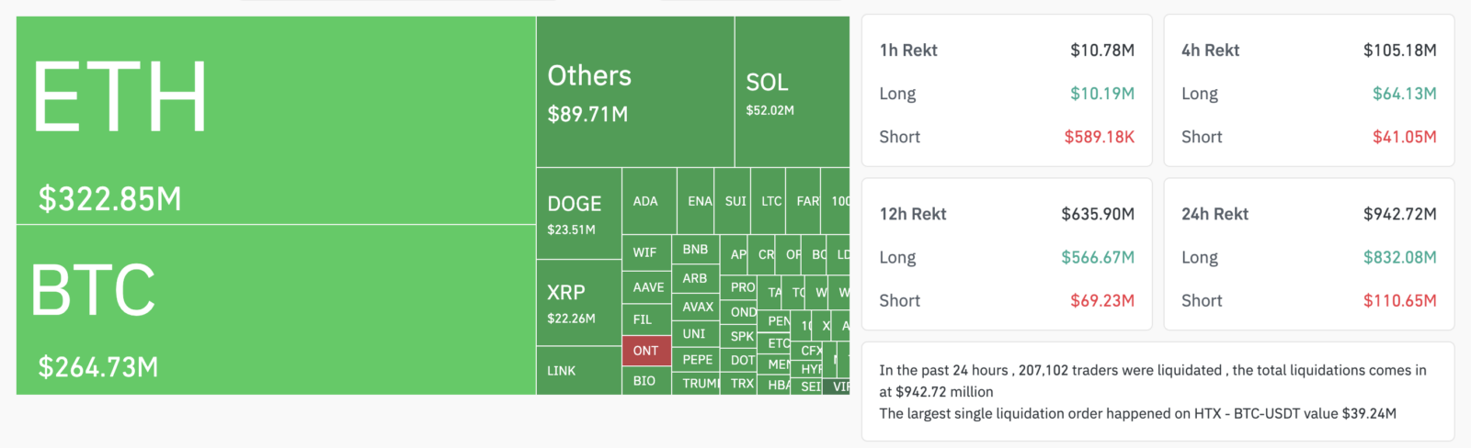Click the BNB heatmap tile
1471x448 pixels.
click(x=696, y=250)
